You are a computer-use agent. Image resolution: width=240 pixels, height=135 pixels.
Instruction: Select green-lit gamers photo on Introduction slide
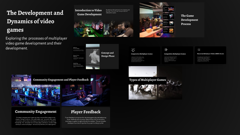[89, 29]
